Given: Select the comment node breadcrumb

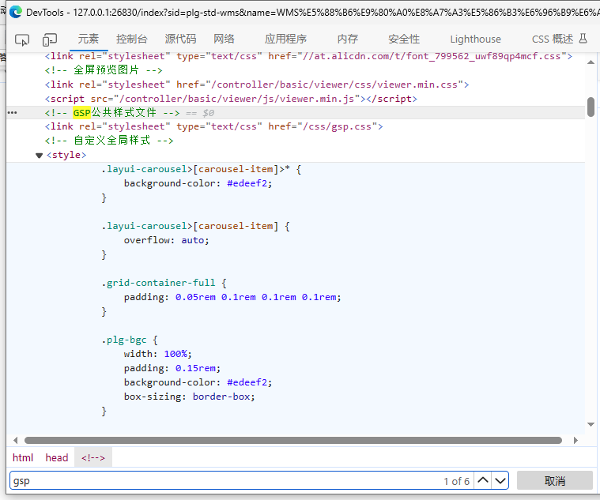Looking at the screenshot, I should (93, 457).
